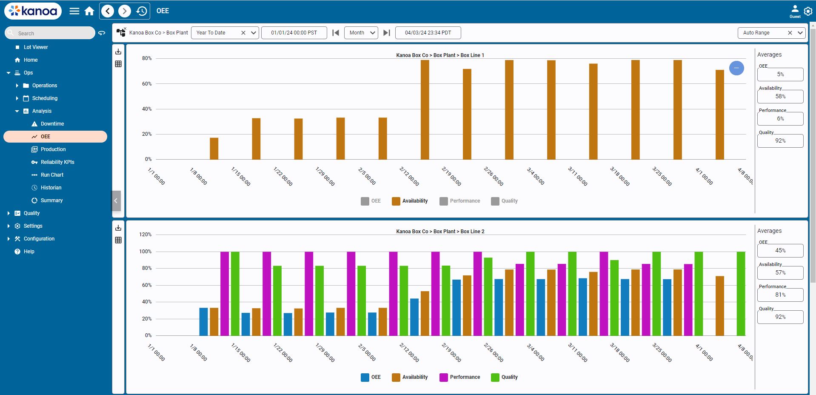The height and width of the screenshot is (395, 816).
Task: Expand the Quality sidebar section
Action: pyautogui.click(x=9, y=213)
